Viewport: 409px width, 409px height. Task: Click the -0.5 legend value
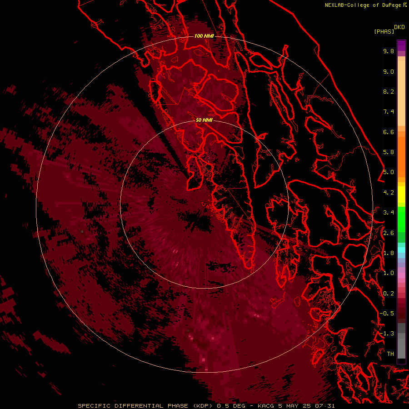point(387,314)
